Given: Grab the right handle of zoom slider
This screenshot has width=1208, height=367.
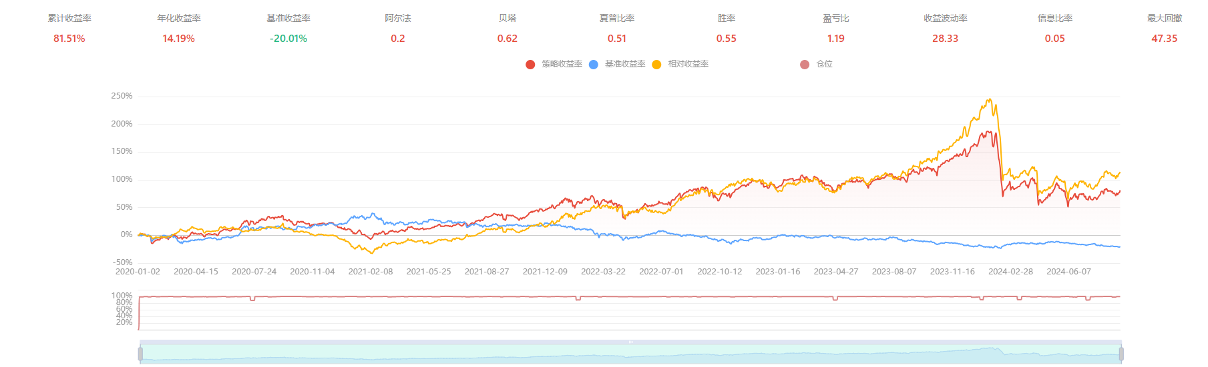Looking at the screenshot, I should coord(1121,354).
